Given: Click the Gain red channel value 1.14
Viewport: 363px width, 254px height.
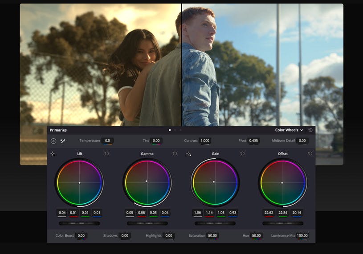Looking at the screenshot, I should pyautogui.click(x=209, y=213).
